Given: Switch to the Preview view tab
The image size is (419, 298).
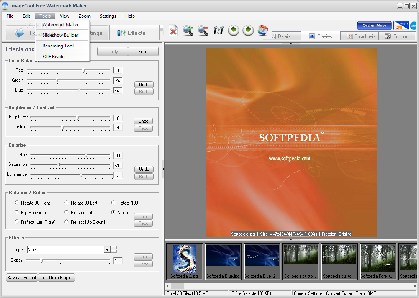Looking at the screenshot, I should 321,36.
